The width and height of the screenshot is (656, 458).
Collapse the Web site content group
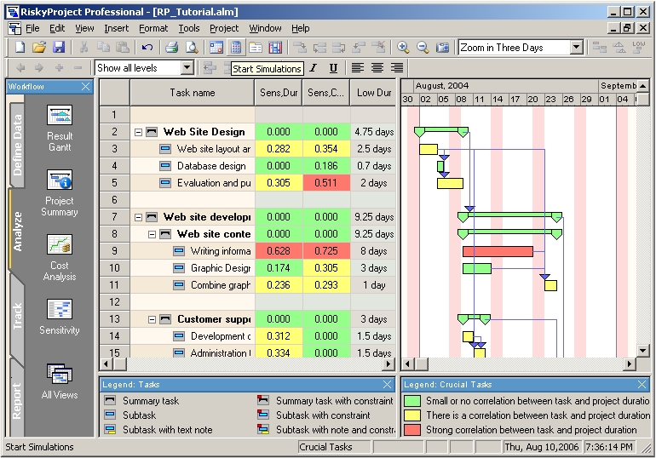click(152, 234)
